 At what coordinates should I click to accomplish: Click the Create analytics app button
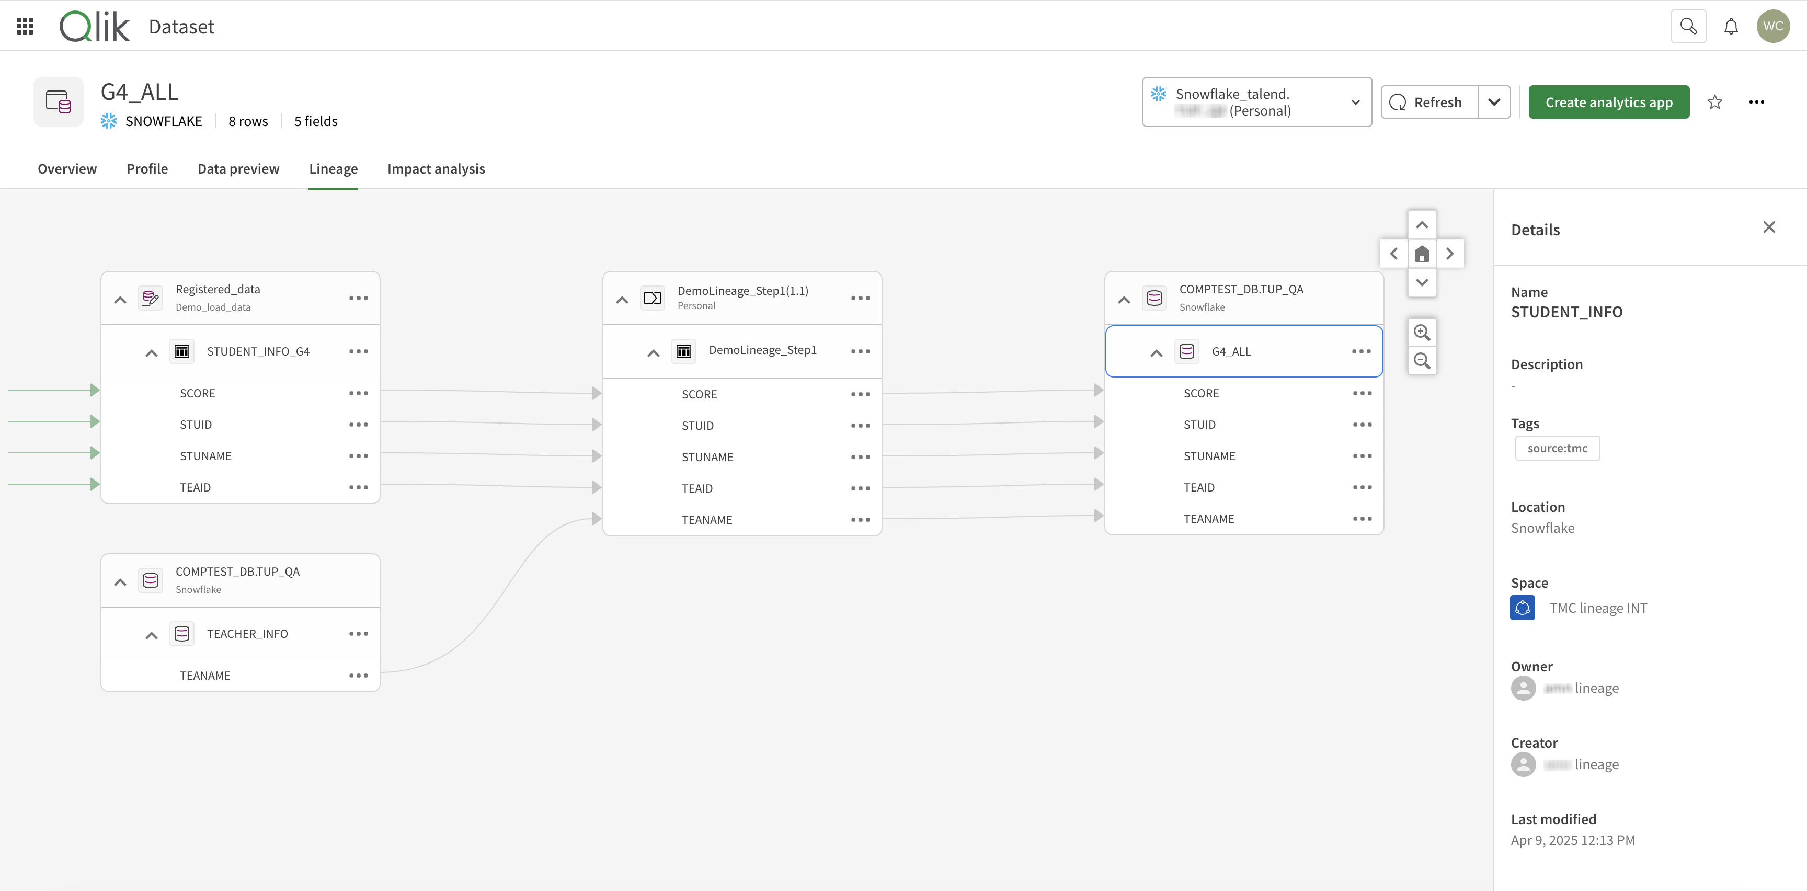(x=1608, y=102)
